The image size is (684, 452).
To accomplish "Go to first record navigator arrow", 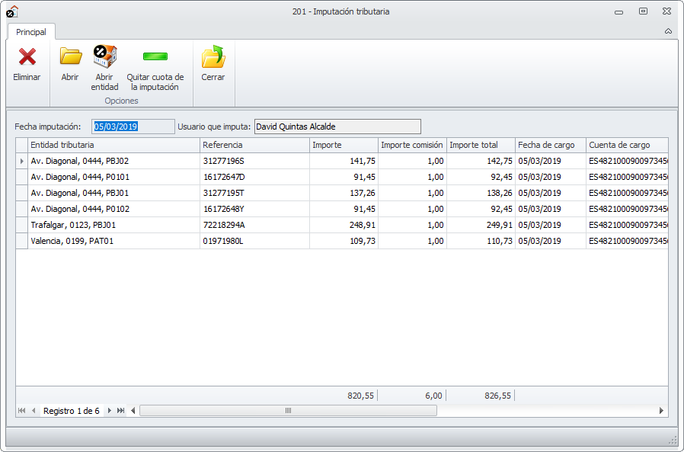I will (21, 411).
